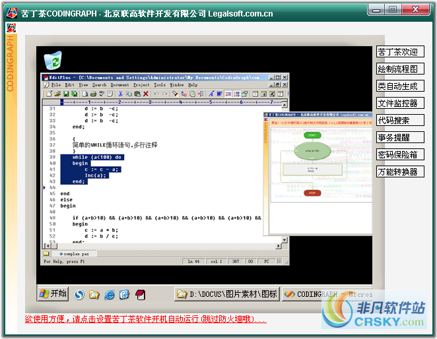The width and height of the screenshot is (437, 339).
Task: Click the Save All icon in EditPlus toolbar
Action: coord(74,94)
